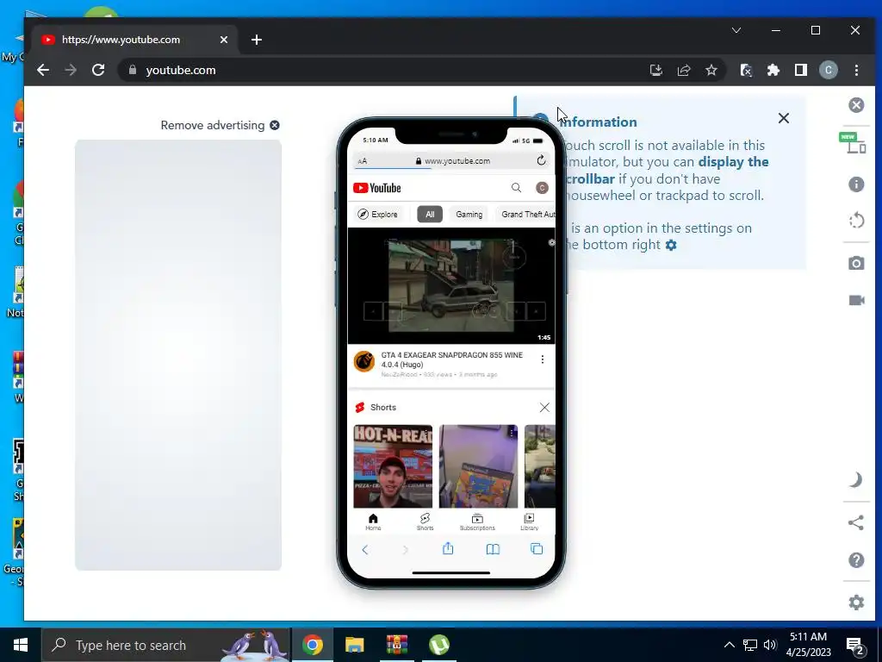Viewport: 882px width, 662px height.
Task: Open the Extensions puzzle icon
Action: (x=773, y=70)
